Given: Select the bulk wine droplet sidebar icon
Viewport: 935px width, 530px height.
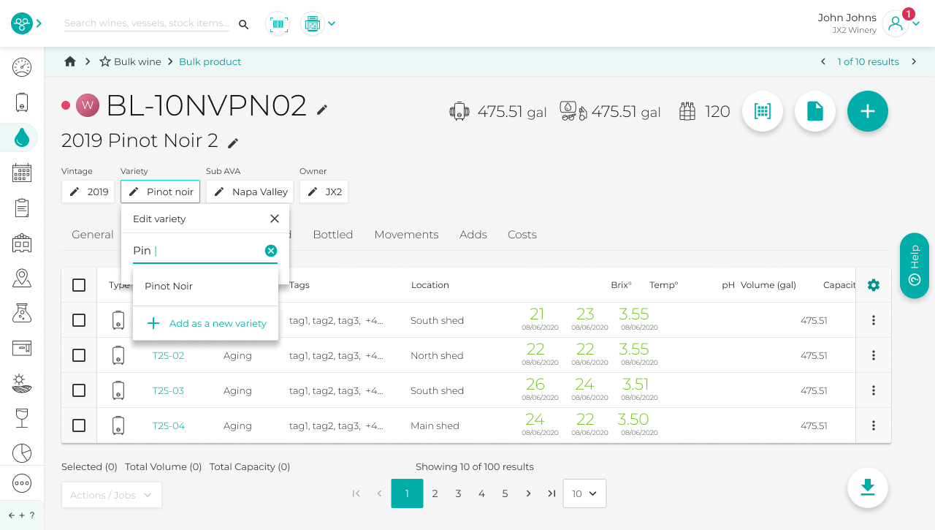Looking at the screenshot, I should point(22,137).
